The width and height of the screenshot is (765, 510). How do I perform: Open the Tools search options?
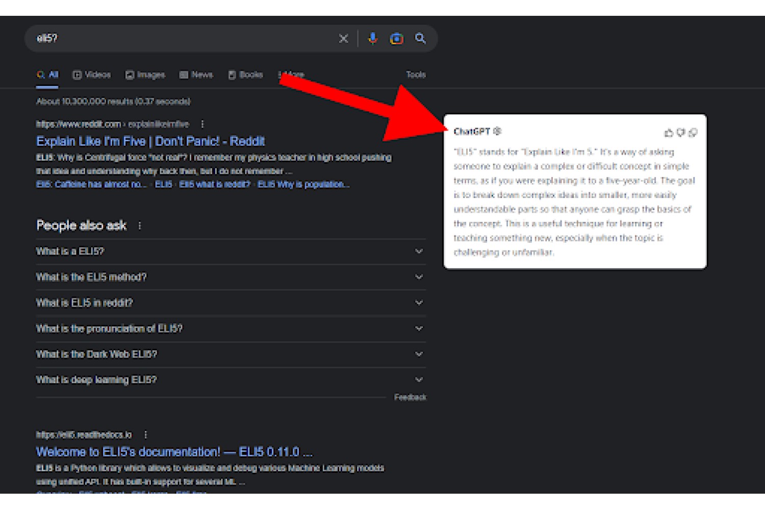[416, 75]
